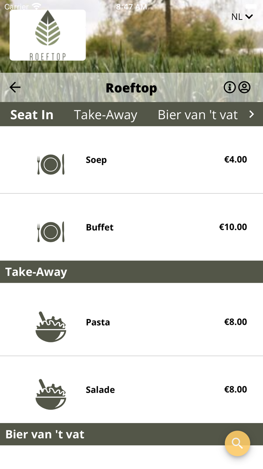Tap the Salade item label
This screenshot has width=263, height=469.
(100, 390)
